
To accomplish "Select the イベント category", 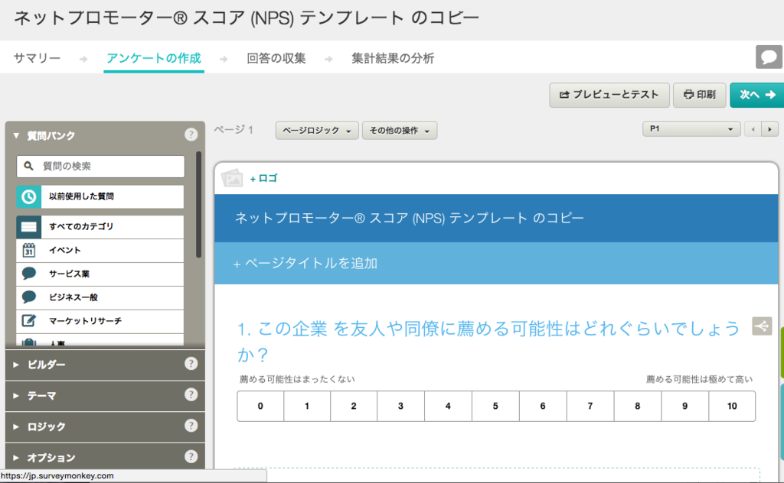I will tap(100, 251).
